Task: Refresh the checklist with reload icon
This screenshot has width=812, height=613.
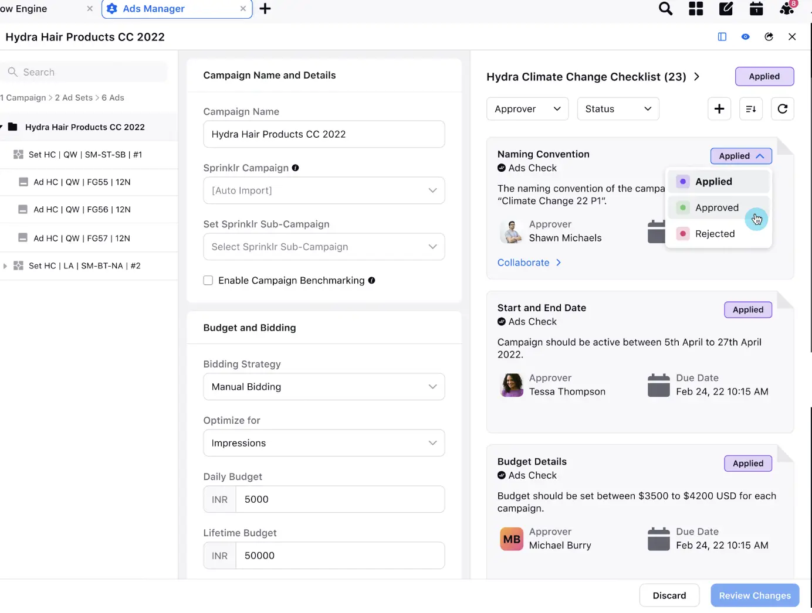Action: 783,109
